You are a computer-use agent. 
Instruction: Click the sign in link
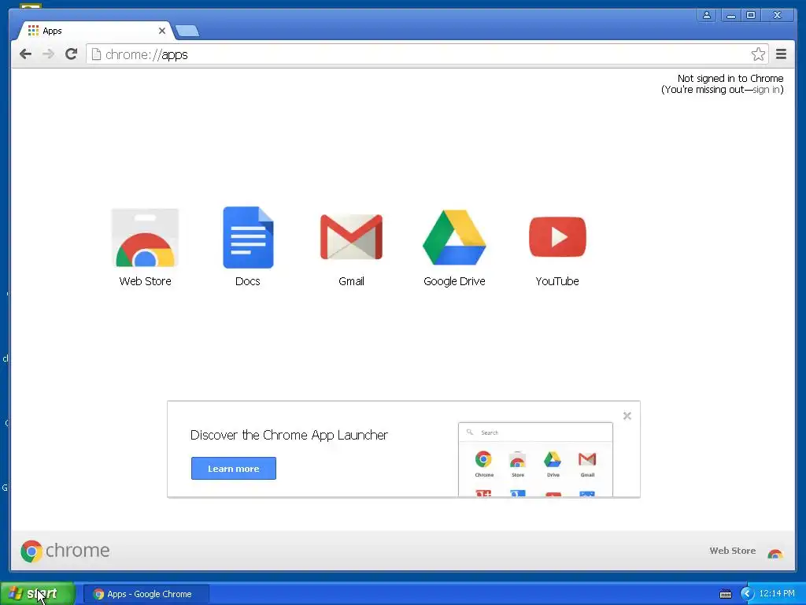(x=767, y=90)
